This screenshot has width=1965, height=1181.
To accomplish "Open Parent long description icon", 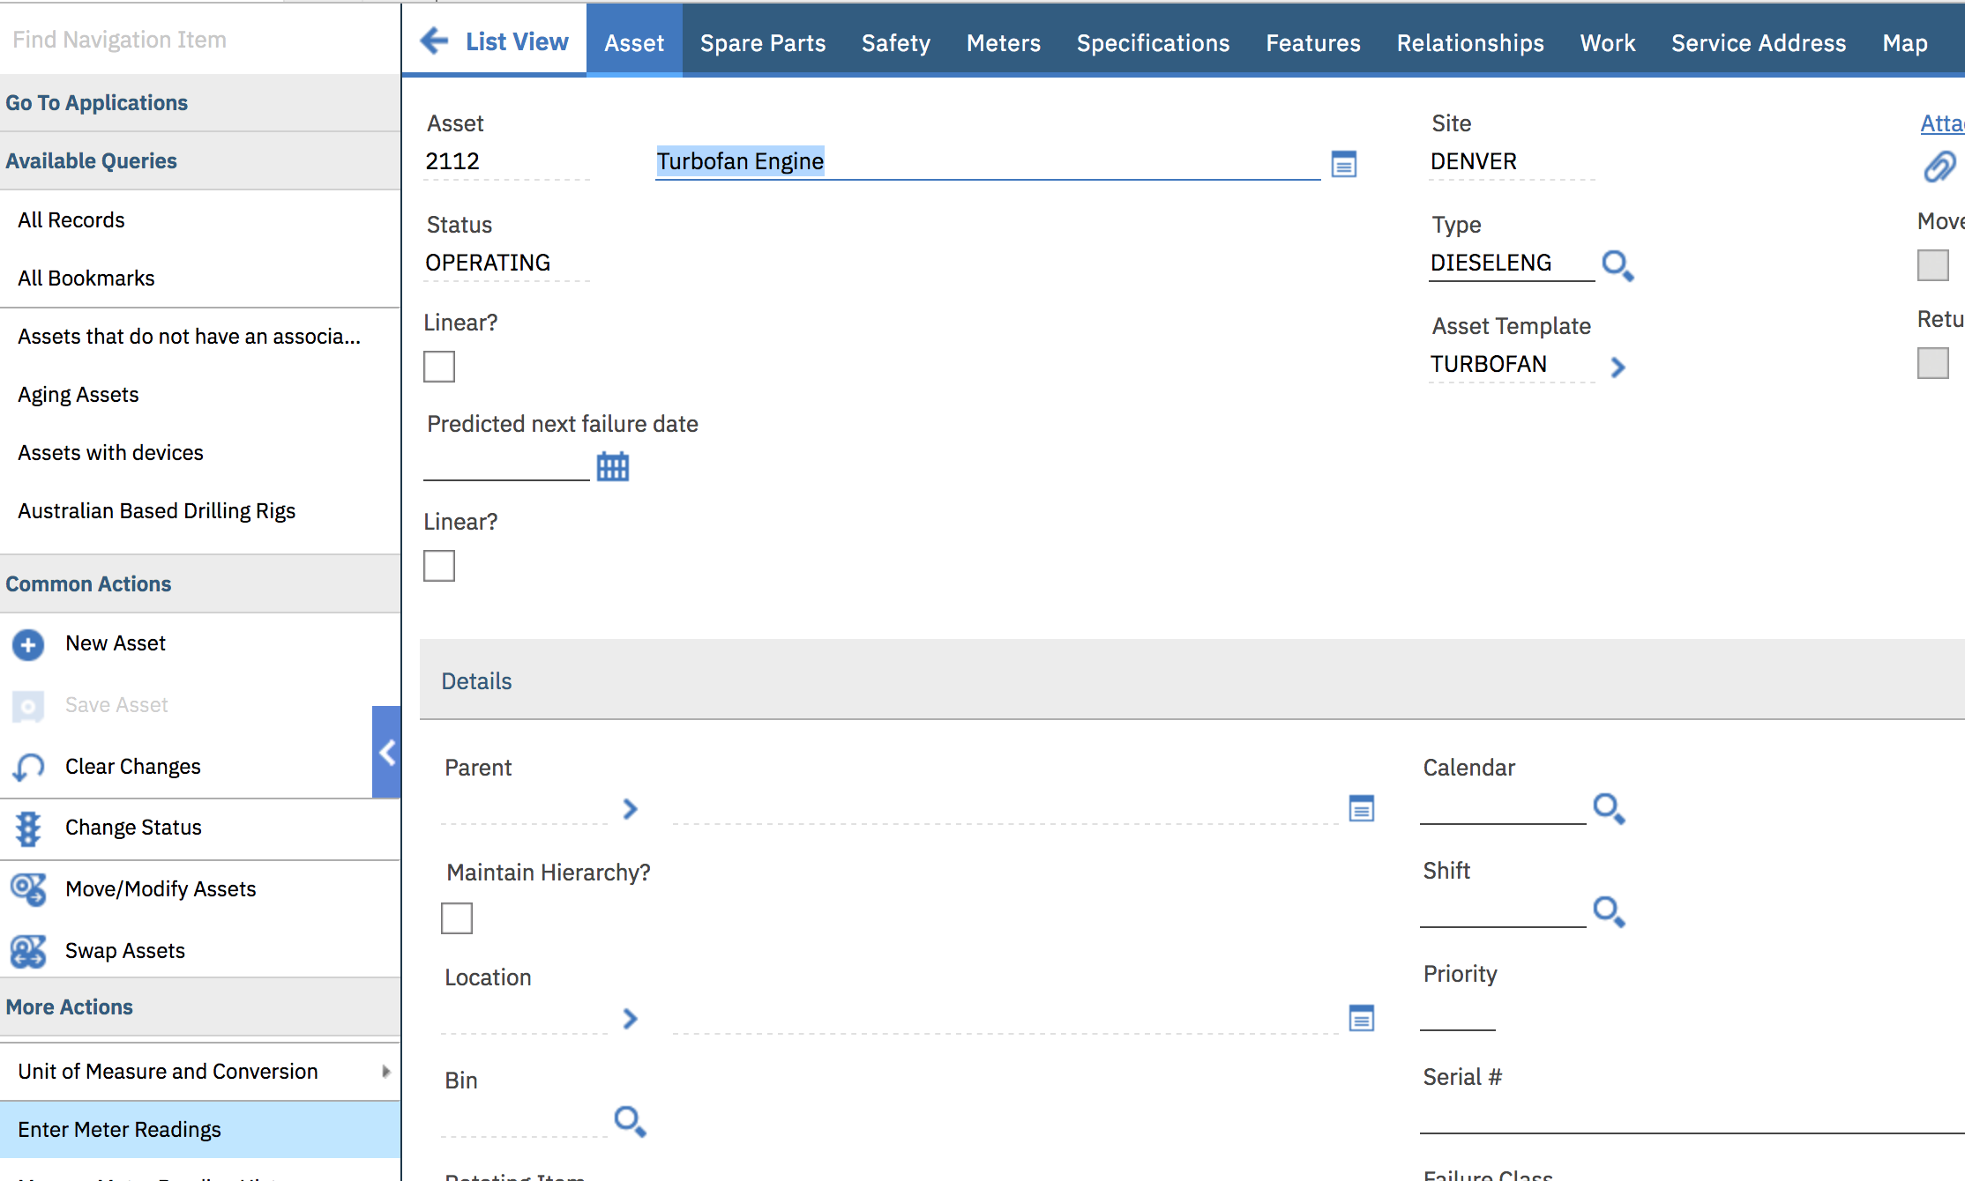I will 1362,808.
